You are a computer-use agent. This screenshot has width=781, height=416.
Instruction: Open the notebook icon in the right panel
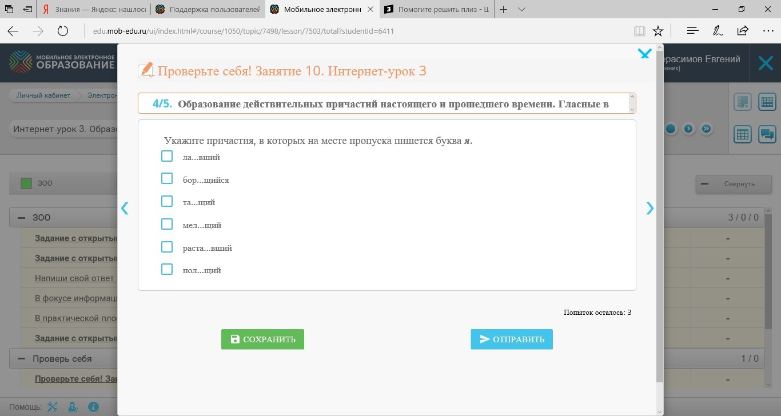pyautogui.click(x=743, y=102)
